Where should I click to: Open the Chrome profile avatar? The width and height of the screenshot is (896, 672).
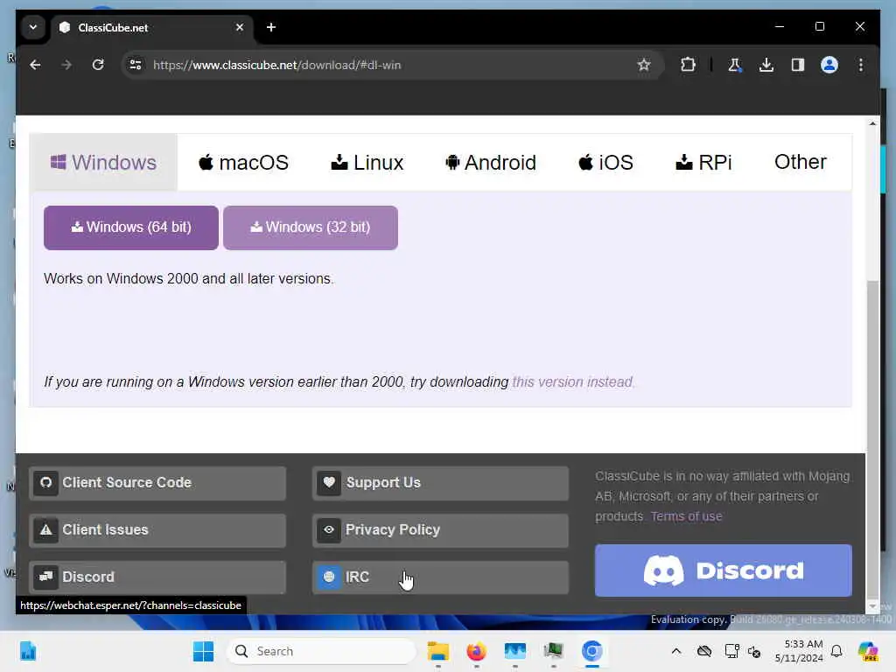829,65
